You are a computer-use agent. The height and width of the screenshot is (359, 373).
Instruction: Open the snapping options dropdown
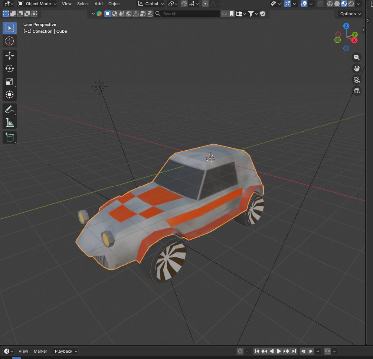pyautogui.click(x=193, y=4)
